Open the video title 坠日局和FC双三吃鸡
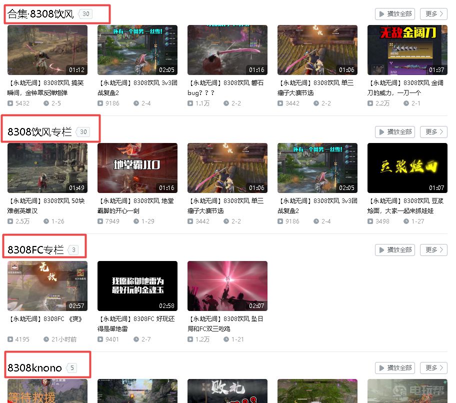This screenshot has height=403, width=456. click(225, 324)
